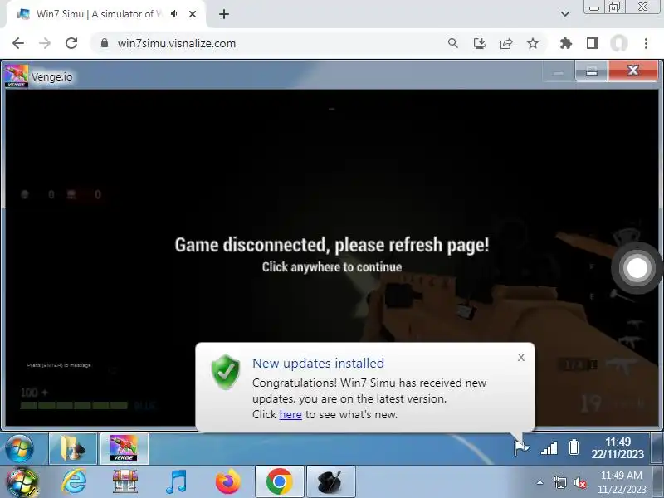Reload the page with the refresh icon
This screenshot has width=664, height=498.
(x=71, y=43)
